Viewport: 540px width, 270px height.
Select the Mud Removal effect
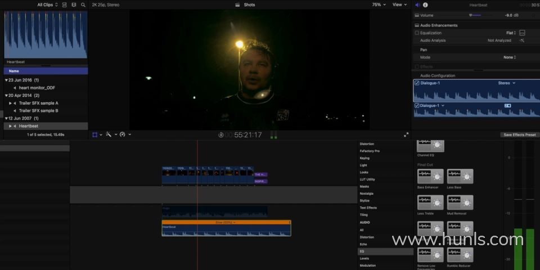coord(460,202)
